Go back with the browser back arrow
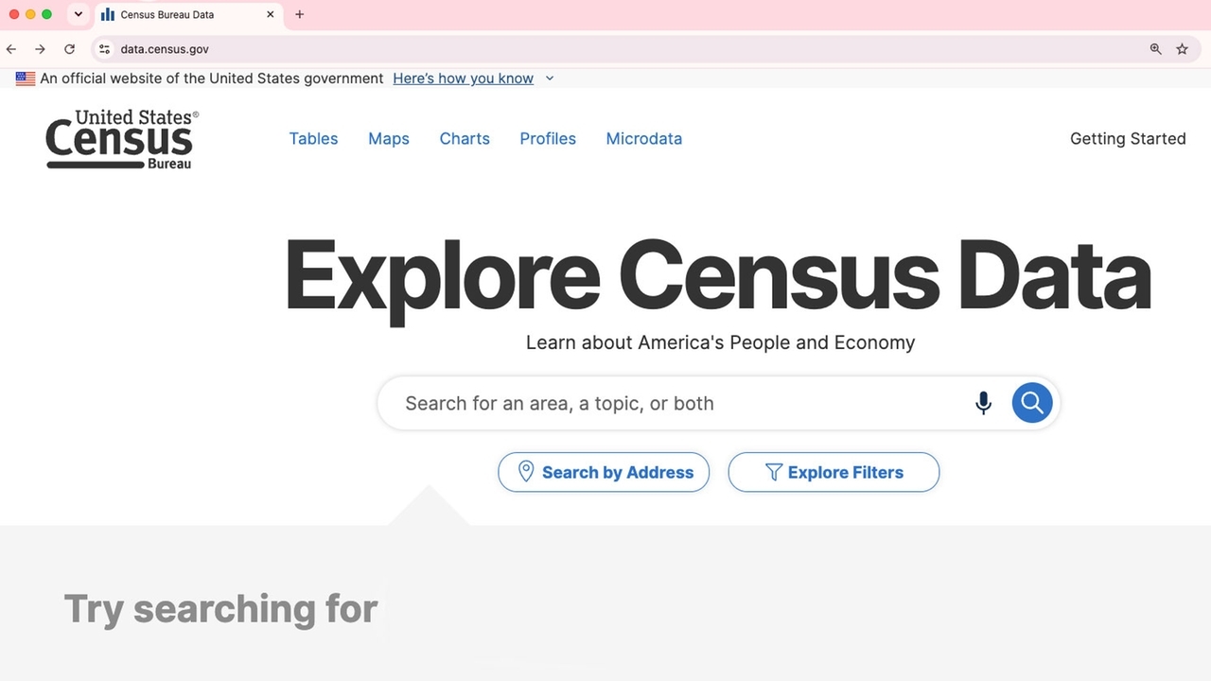 pos(11,49)
